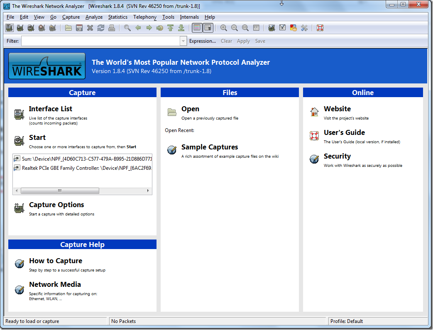This screenshot has height=330, width=433.
Task: Open the Security link under Online
Action: (337, 156)
